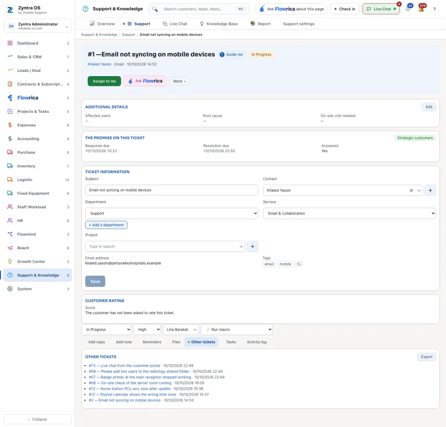446x427 pixels.
Task: Change the In Progress status dropdown
Action: (x=106, y=330)
